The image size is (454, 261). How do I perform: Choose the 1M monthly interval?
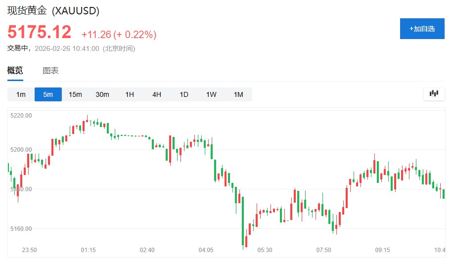[x=238, y=94]
